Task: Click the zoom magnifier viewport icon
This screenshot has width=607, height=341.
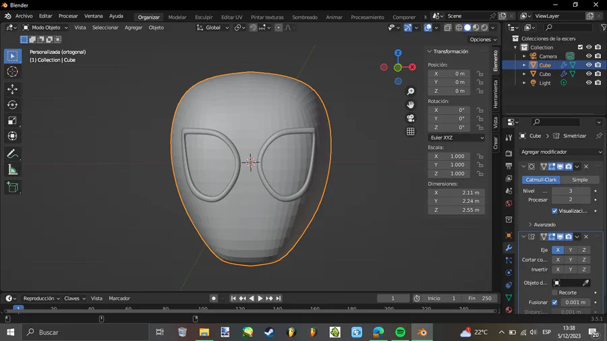Action: click(x=410, y=92)
